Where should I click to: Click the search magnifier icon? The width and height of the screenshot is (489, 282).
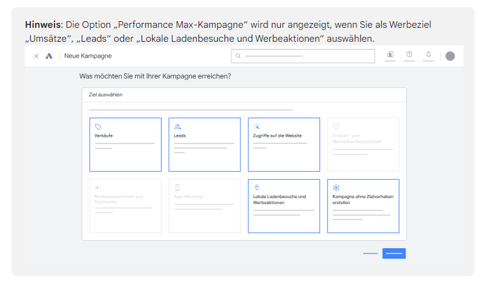(x=238, y=56)
